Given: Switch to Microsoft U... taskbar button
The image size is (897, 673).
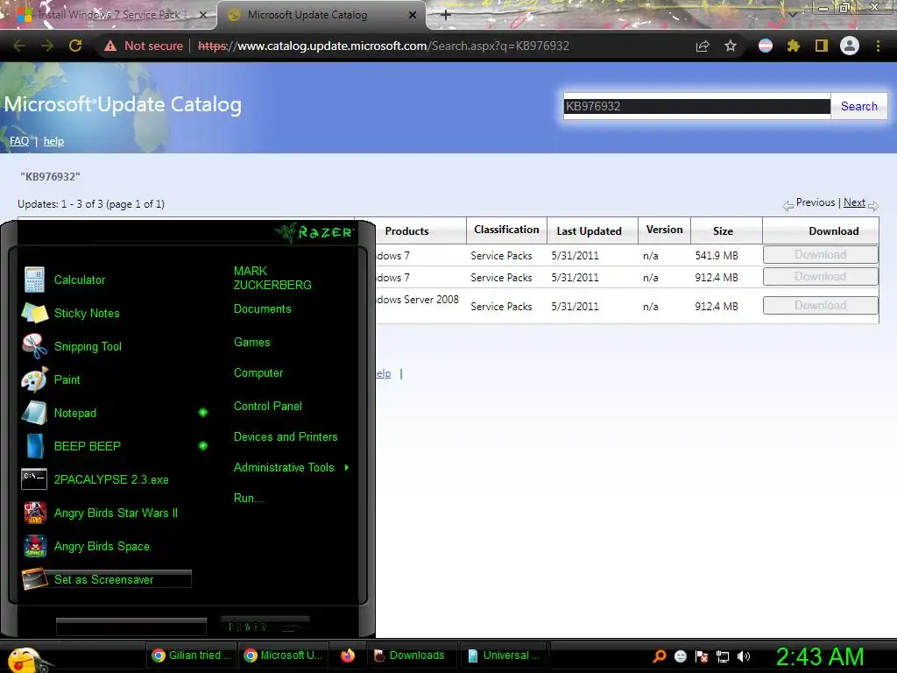Looking at the screenshot, I should pos(283,655).
